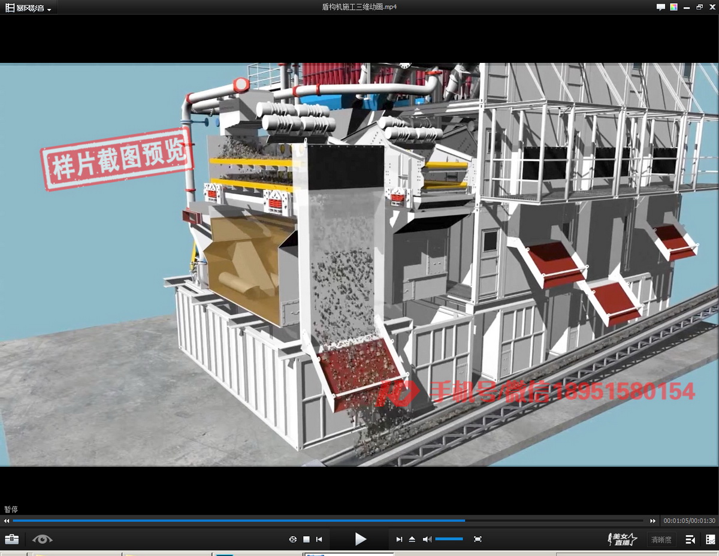The height and width of the screenshot is (556, 719).
Task: Open the 暴风影音 main menu dropdown
Action: pyautogui.click(x=28, y=8)
